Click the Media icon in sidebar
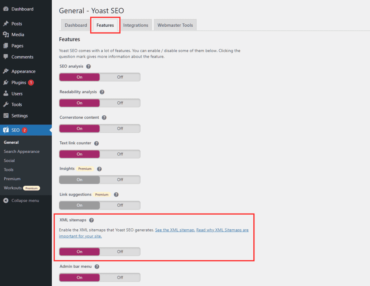Screen dimensions: 370x286 click(6, 35)
